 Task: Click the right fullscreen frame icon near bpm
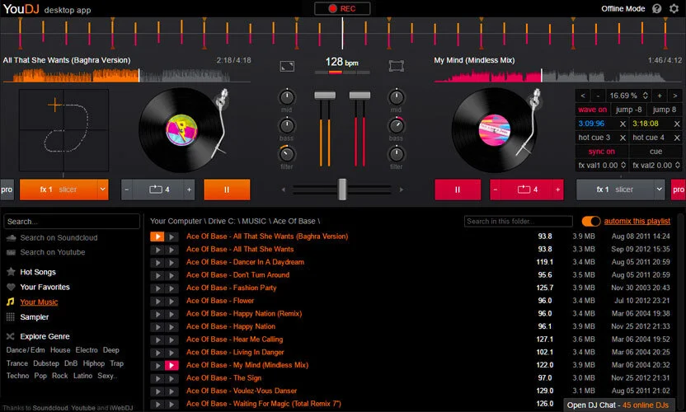(x=396, y=66)
